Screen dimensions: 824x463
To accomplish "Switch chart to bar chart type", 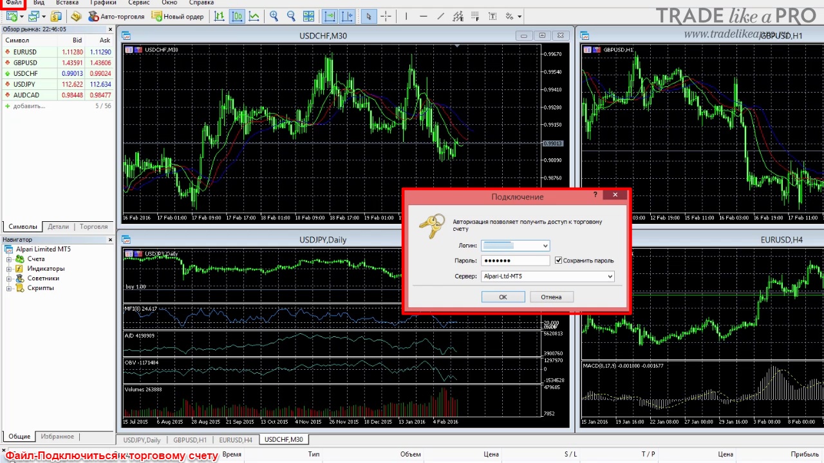I will pos(220,16).
